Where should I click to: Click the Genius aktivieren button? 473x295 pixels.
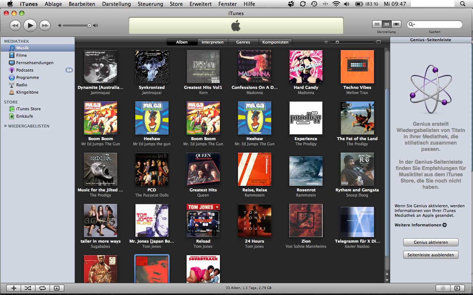tap(431, 242)
